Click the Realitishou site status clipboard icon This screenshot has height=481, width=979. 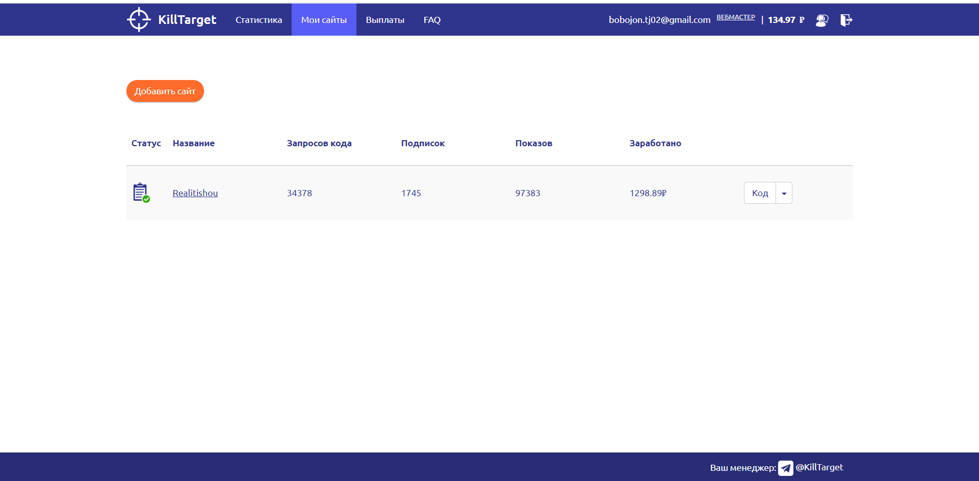click(141, 193)
